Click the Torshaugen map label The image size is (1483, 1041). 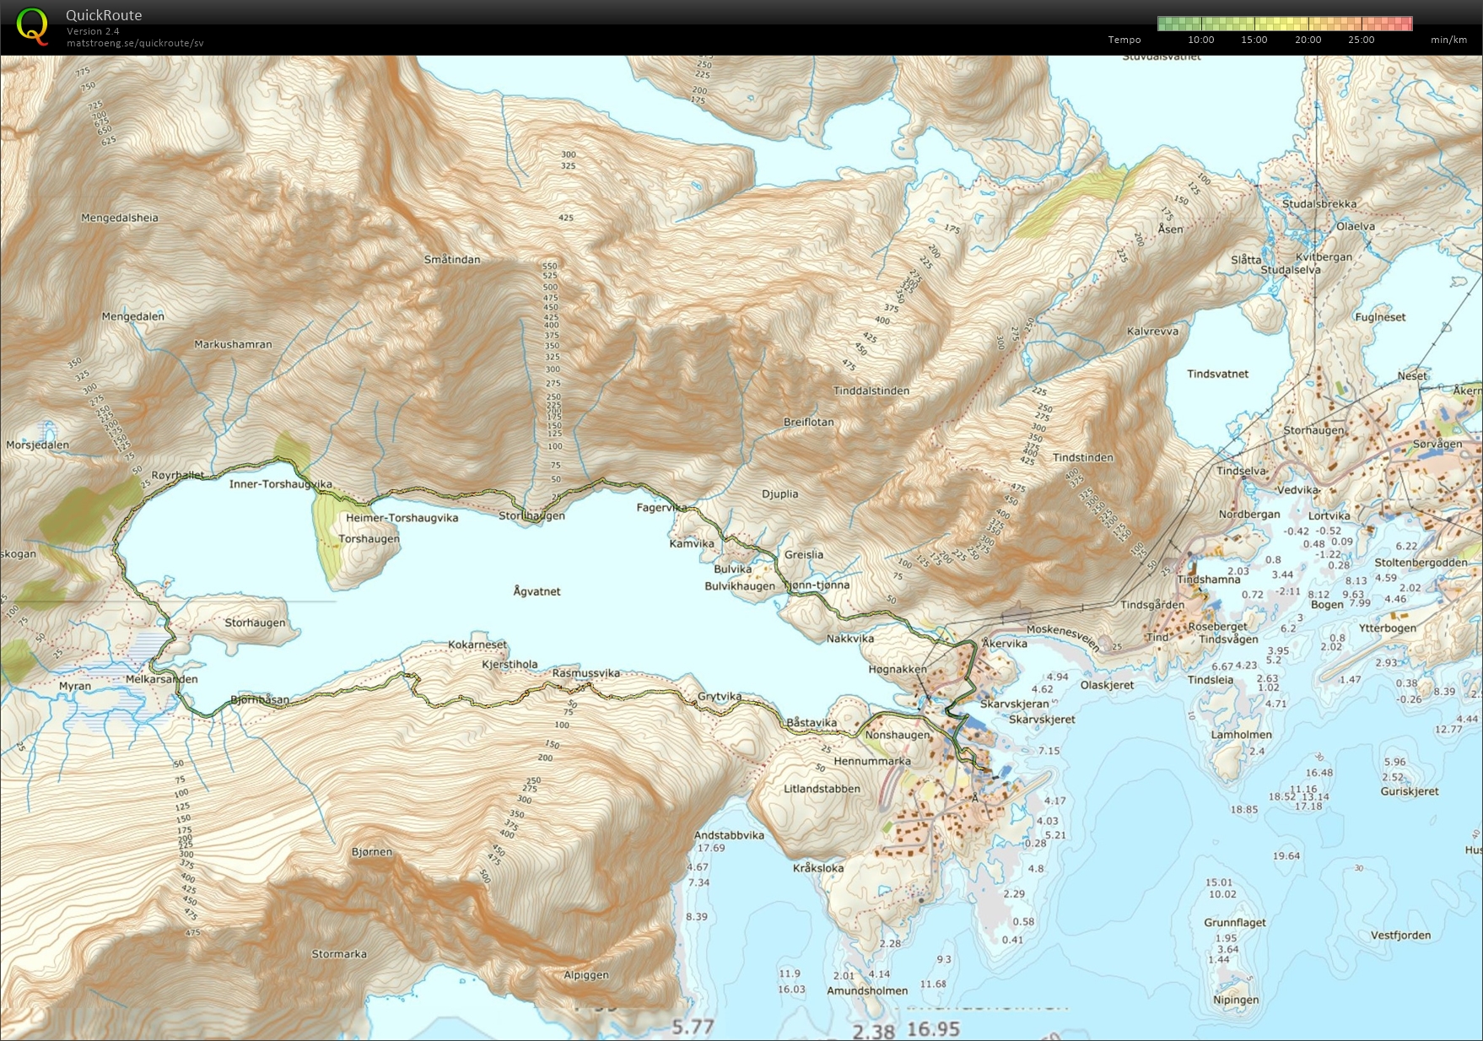click(x=369, y=539)
